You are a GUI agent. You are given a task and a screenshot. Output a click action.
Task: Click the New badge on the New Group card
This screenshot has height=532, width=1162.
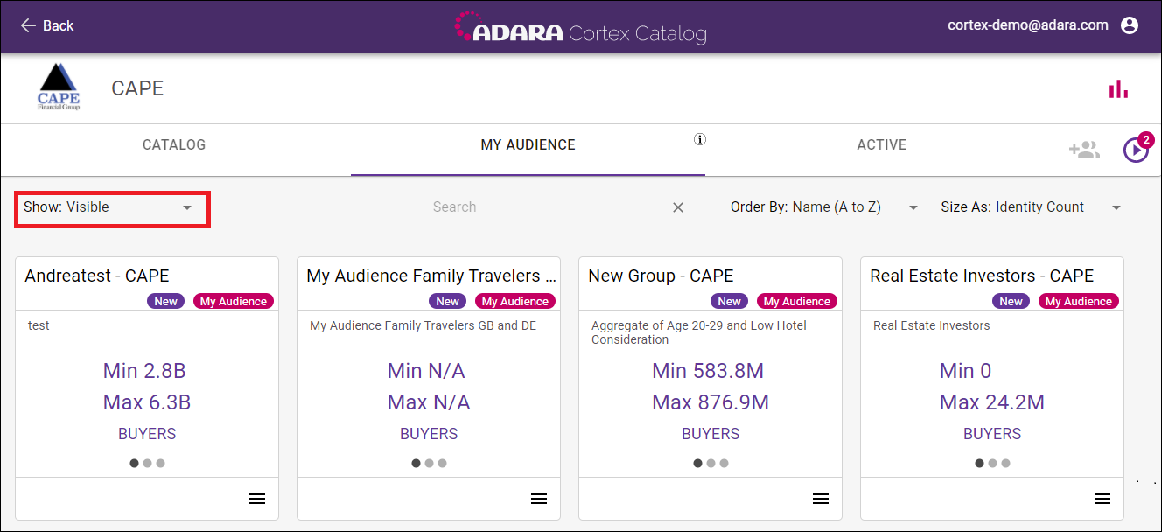click(730, 301)
